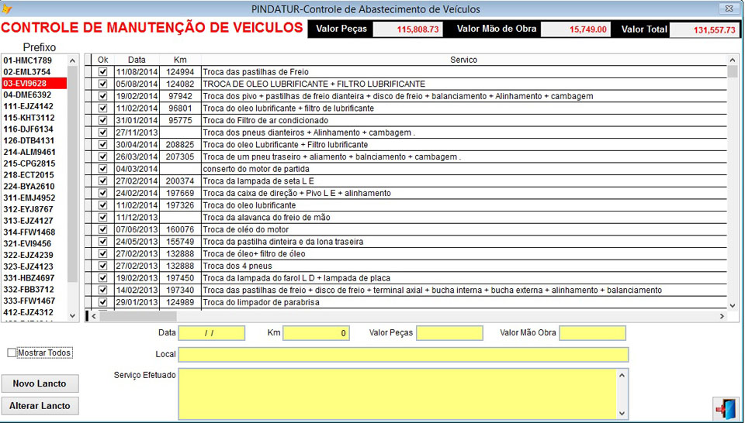The height and width of the screenshot is (423, 745).
Task: Click grid horizontal scroll left arrow
Action: click(x=94, y=316)
